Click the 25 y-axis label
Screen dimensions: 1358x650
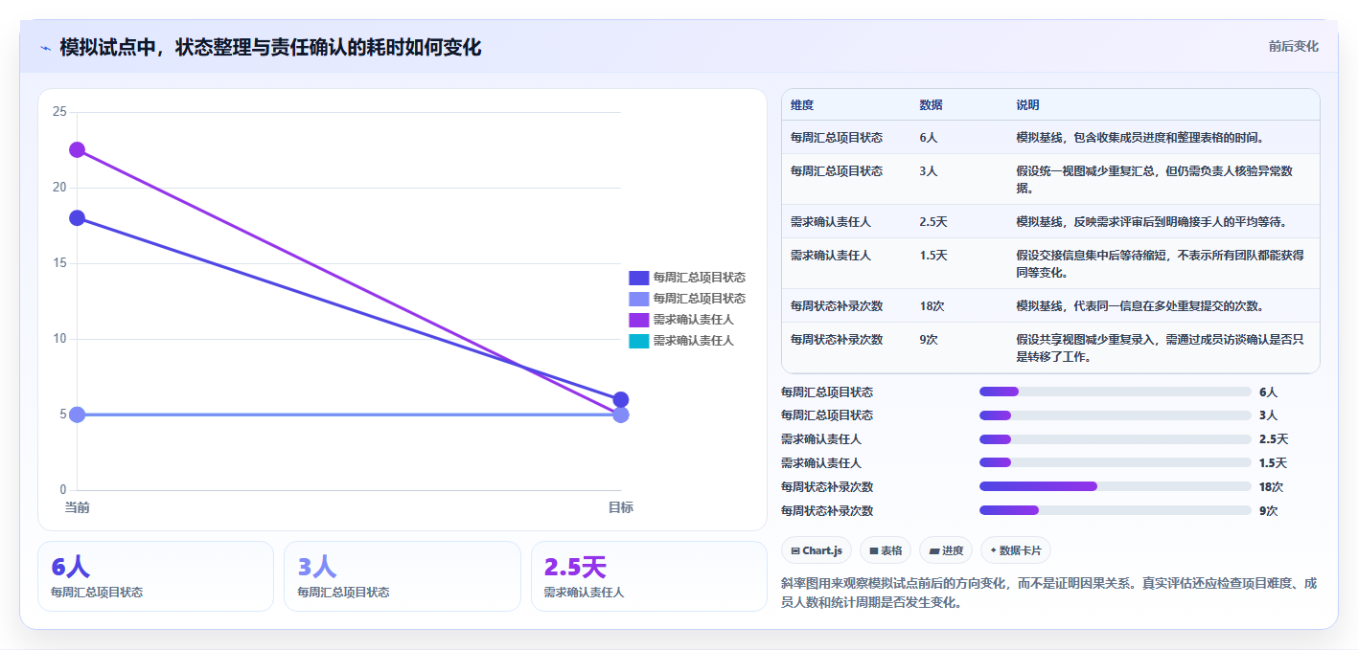point(59,112)
